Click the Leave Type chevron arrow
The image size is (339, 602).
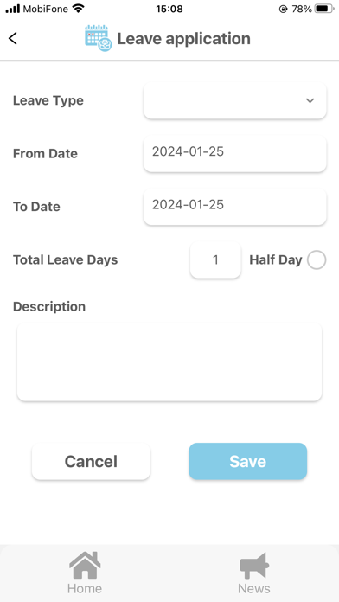click(310, 100)
